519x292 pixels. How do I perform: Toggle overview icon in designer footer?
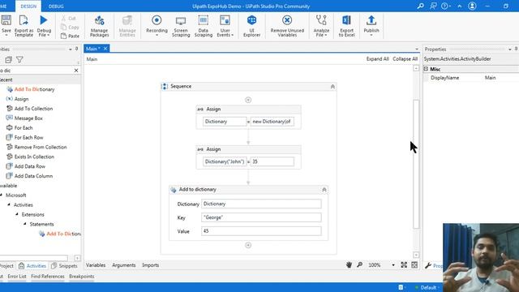tap(414, 265)
